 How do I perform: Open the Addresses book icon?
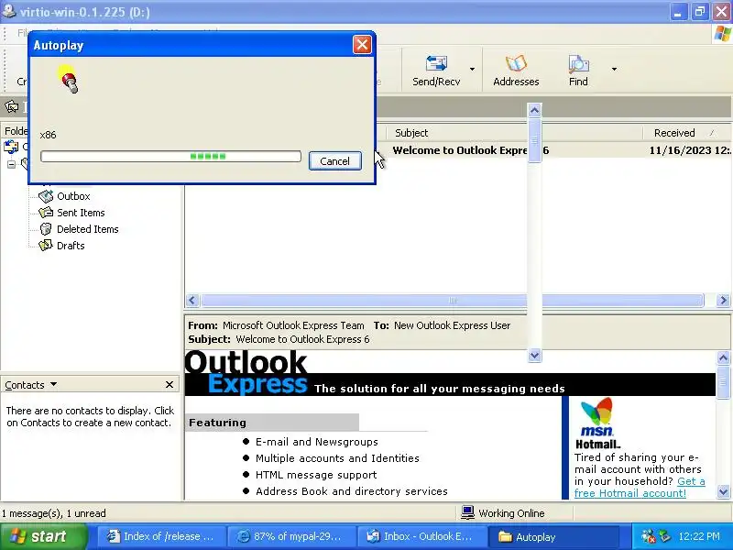[516, 64]
